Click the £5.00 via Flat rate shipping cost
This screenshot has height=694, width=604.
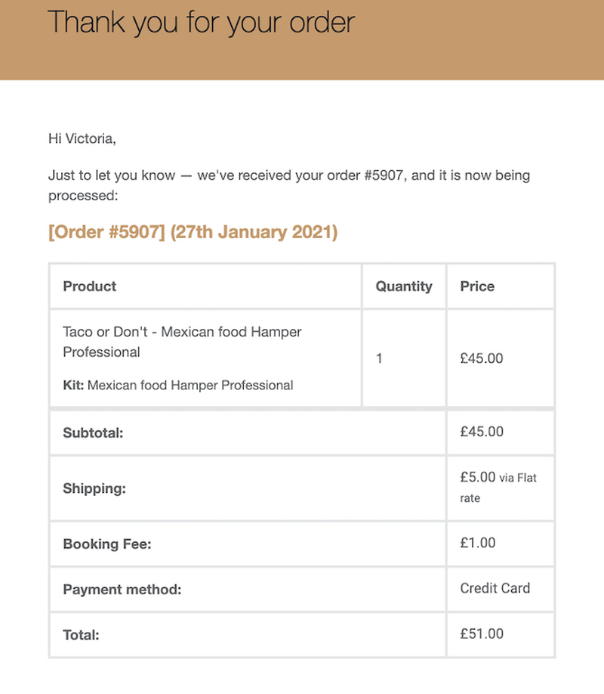[498, 487]
